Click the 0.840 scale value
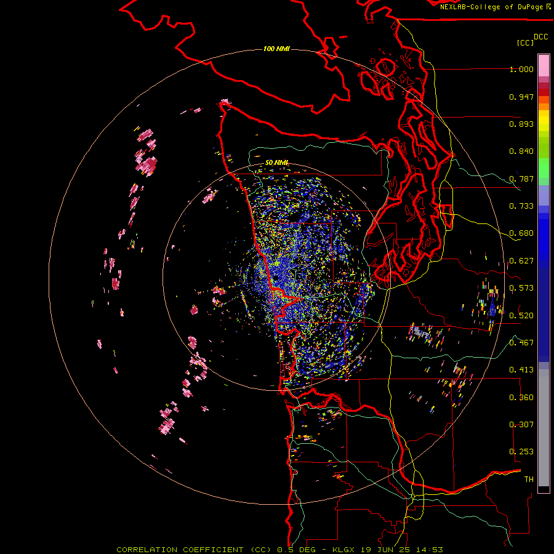This screenshot has width=554, height=554. pyautogui.click(x=521, y=151)
